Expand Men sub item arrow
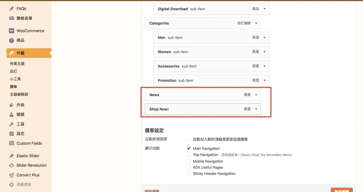The width and height of the screenshot is (363, 192). coord(265,37)
